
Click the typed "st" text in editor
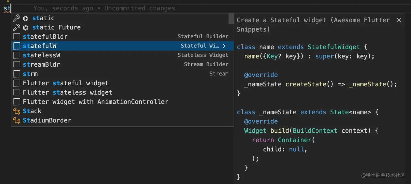point(7,8)
